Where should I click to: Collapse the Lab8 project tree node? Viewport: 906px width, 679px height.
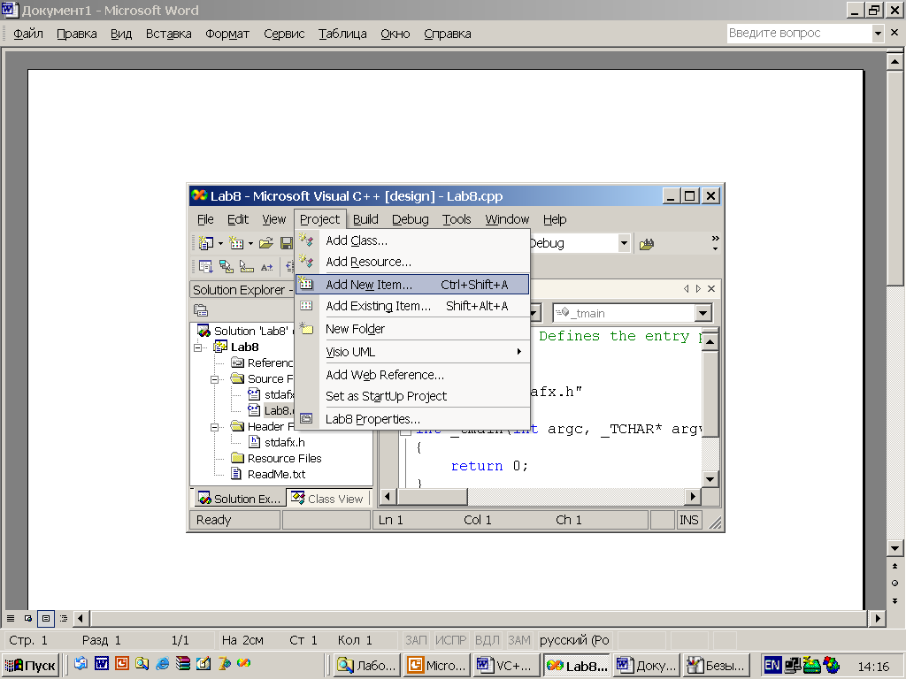point(198,347)
